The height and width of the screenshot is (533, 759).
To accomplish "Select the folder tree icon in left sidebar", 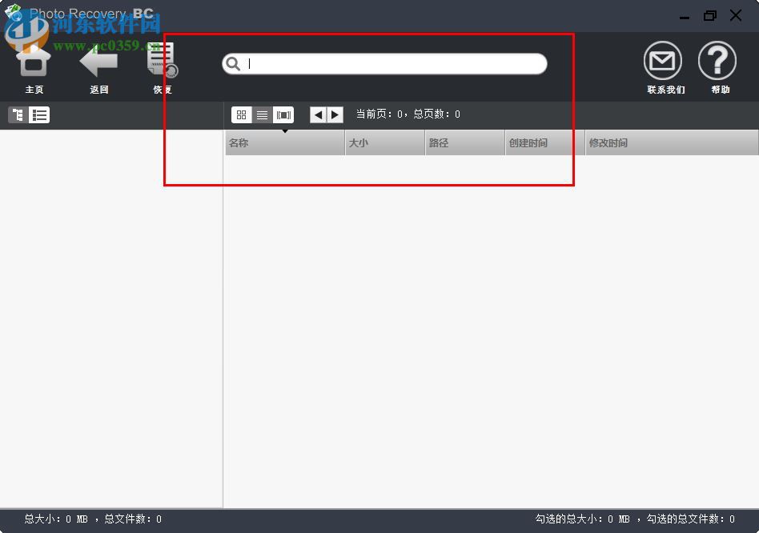I will tap(16, 114).
